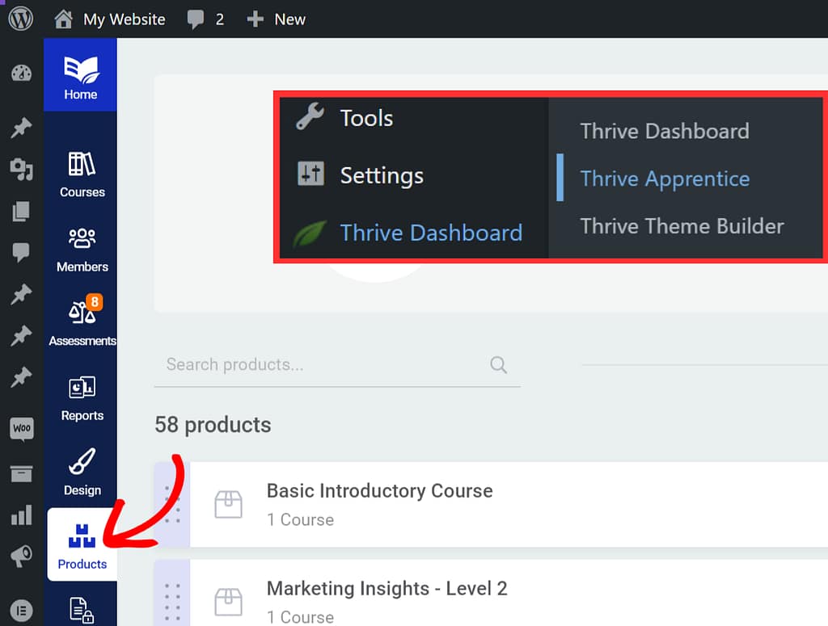Open the Basic Introductory Course product
The image size is (828, 626).
379,491
